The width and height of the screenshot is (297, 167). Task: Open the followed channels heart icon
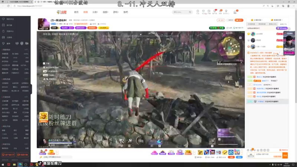[x=203, y=12]
